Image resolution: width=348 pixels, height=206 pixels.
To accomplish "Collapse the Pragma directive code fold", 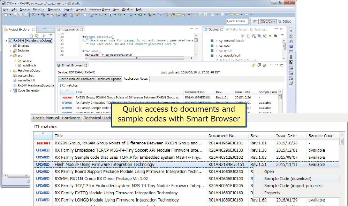I will (x=83, y=37).
